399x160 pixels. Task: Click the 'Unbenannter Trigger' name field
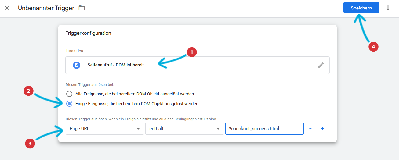point(46,8)
